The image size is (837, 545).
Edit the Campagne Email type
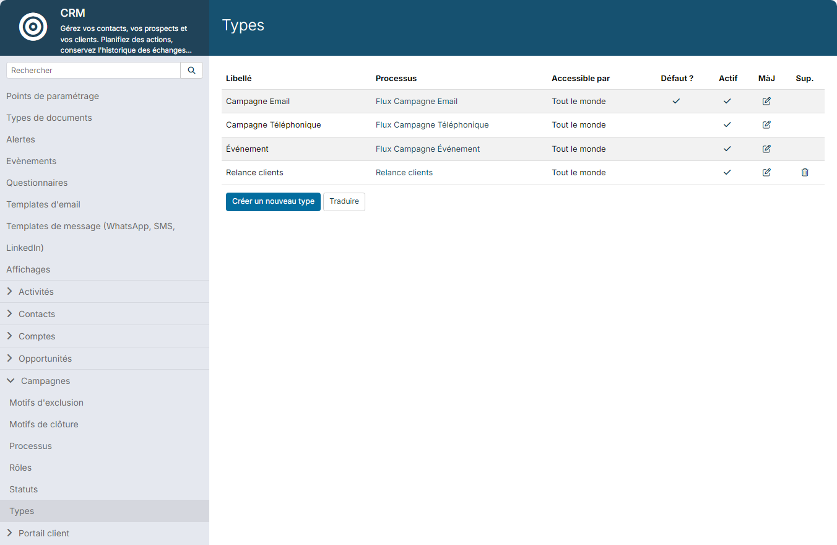(x=766, y=101)
